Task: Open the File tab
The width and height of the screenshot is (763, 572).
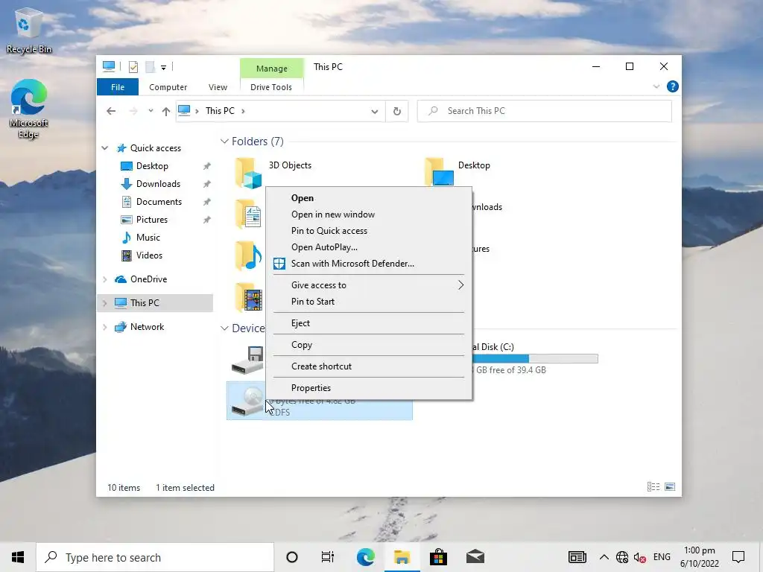Action: click(x=117, y=87)
